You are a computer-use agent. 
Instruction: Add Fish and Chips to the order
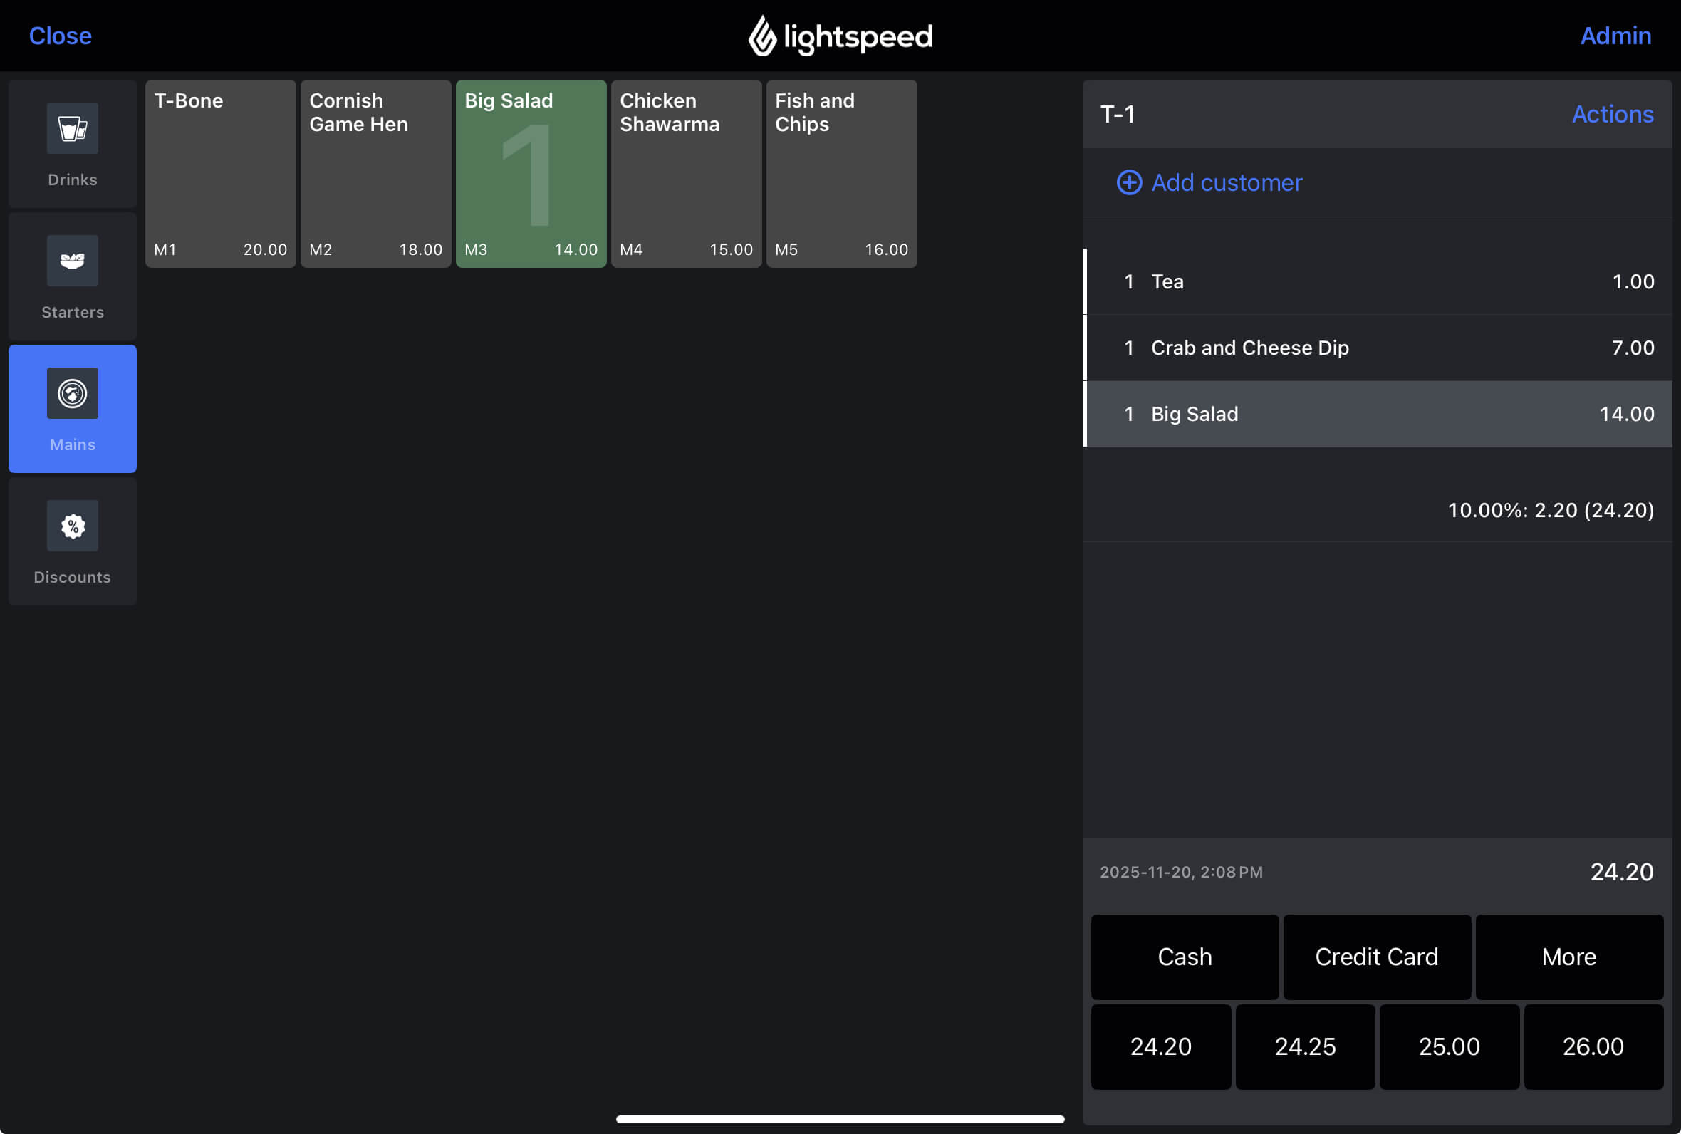tap(841, 174)
